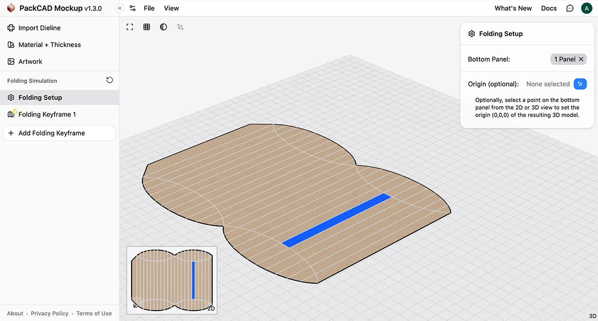Click the Folding Setup gear icon in the sidebar
Screen dimensions: 598x321
tap(11, 98)
